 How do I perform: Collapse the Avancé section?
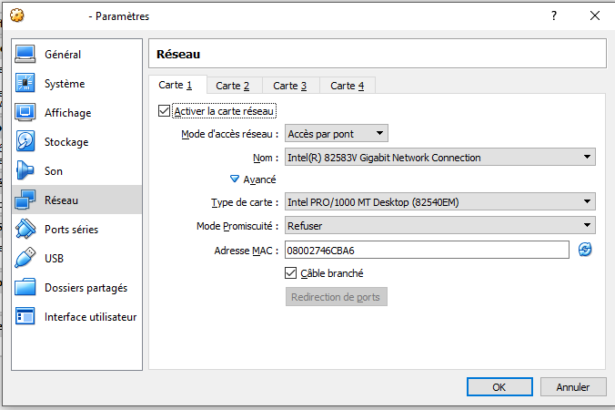(235, 179)
